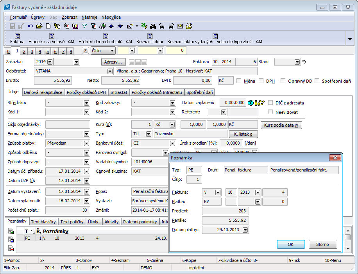The height and width of the screenshot is (274, 358).
Task: Expand the Způsob platby dropdown
Action: (86, 143)
